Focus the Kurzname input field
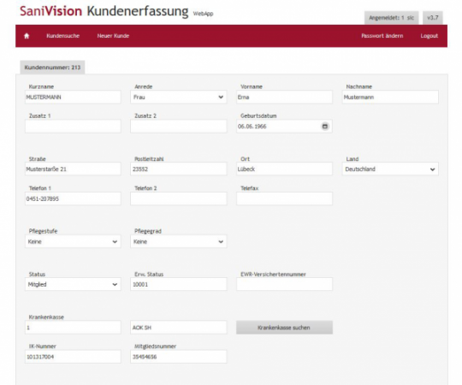This screenshot has width=462, height=385. pyautogui.click(x=73, y=97)
